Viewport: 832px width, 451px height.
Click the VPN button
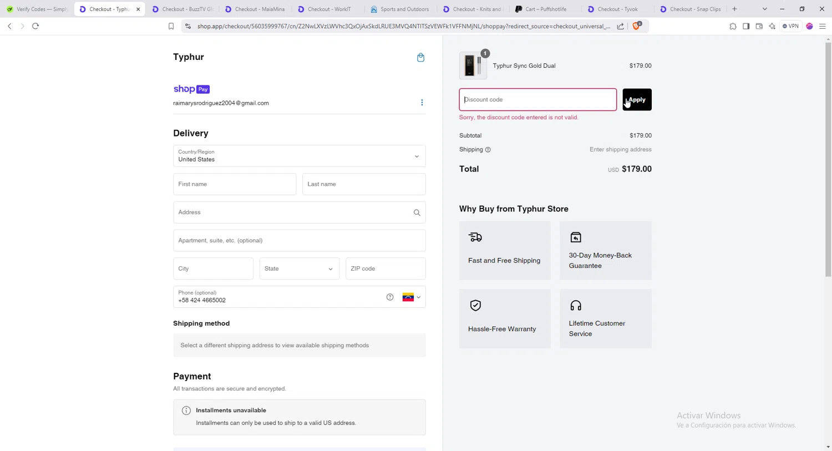coord(791,26)
